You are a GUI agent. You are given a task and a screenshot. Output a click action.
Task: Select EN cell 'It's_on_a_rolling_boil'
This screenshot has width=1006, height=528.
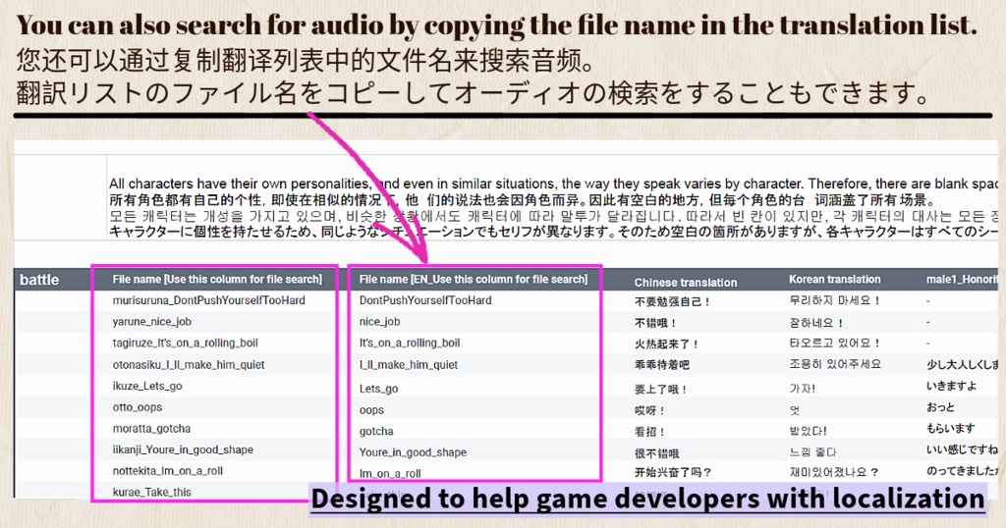pyautogui.click(x=410, y=343)
